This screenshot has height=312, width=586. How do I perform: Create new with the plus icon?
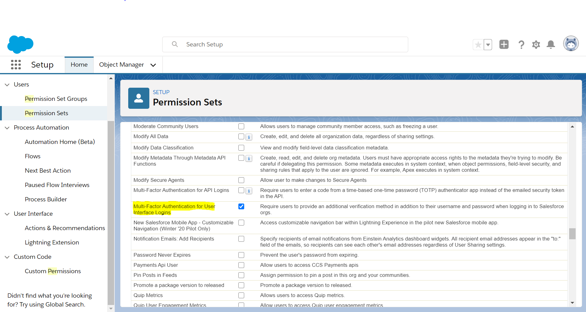pos(504,44)
